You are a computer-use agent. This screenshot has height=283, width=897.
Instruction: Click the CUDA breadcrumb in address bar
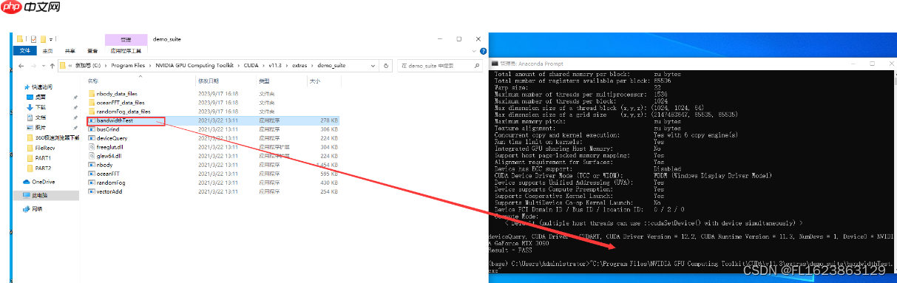[x=252, y=66]
